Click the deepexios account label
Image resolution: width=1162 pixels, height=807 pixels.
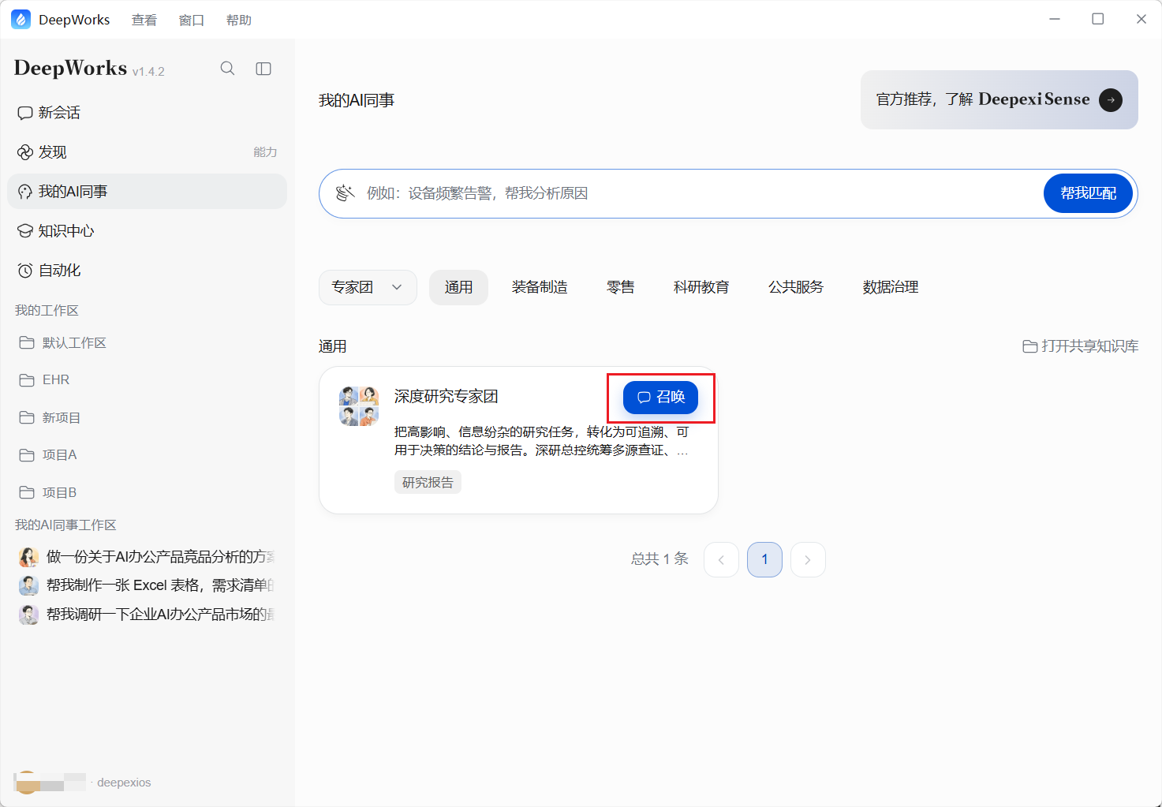[x=124, y=783]
